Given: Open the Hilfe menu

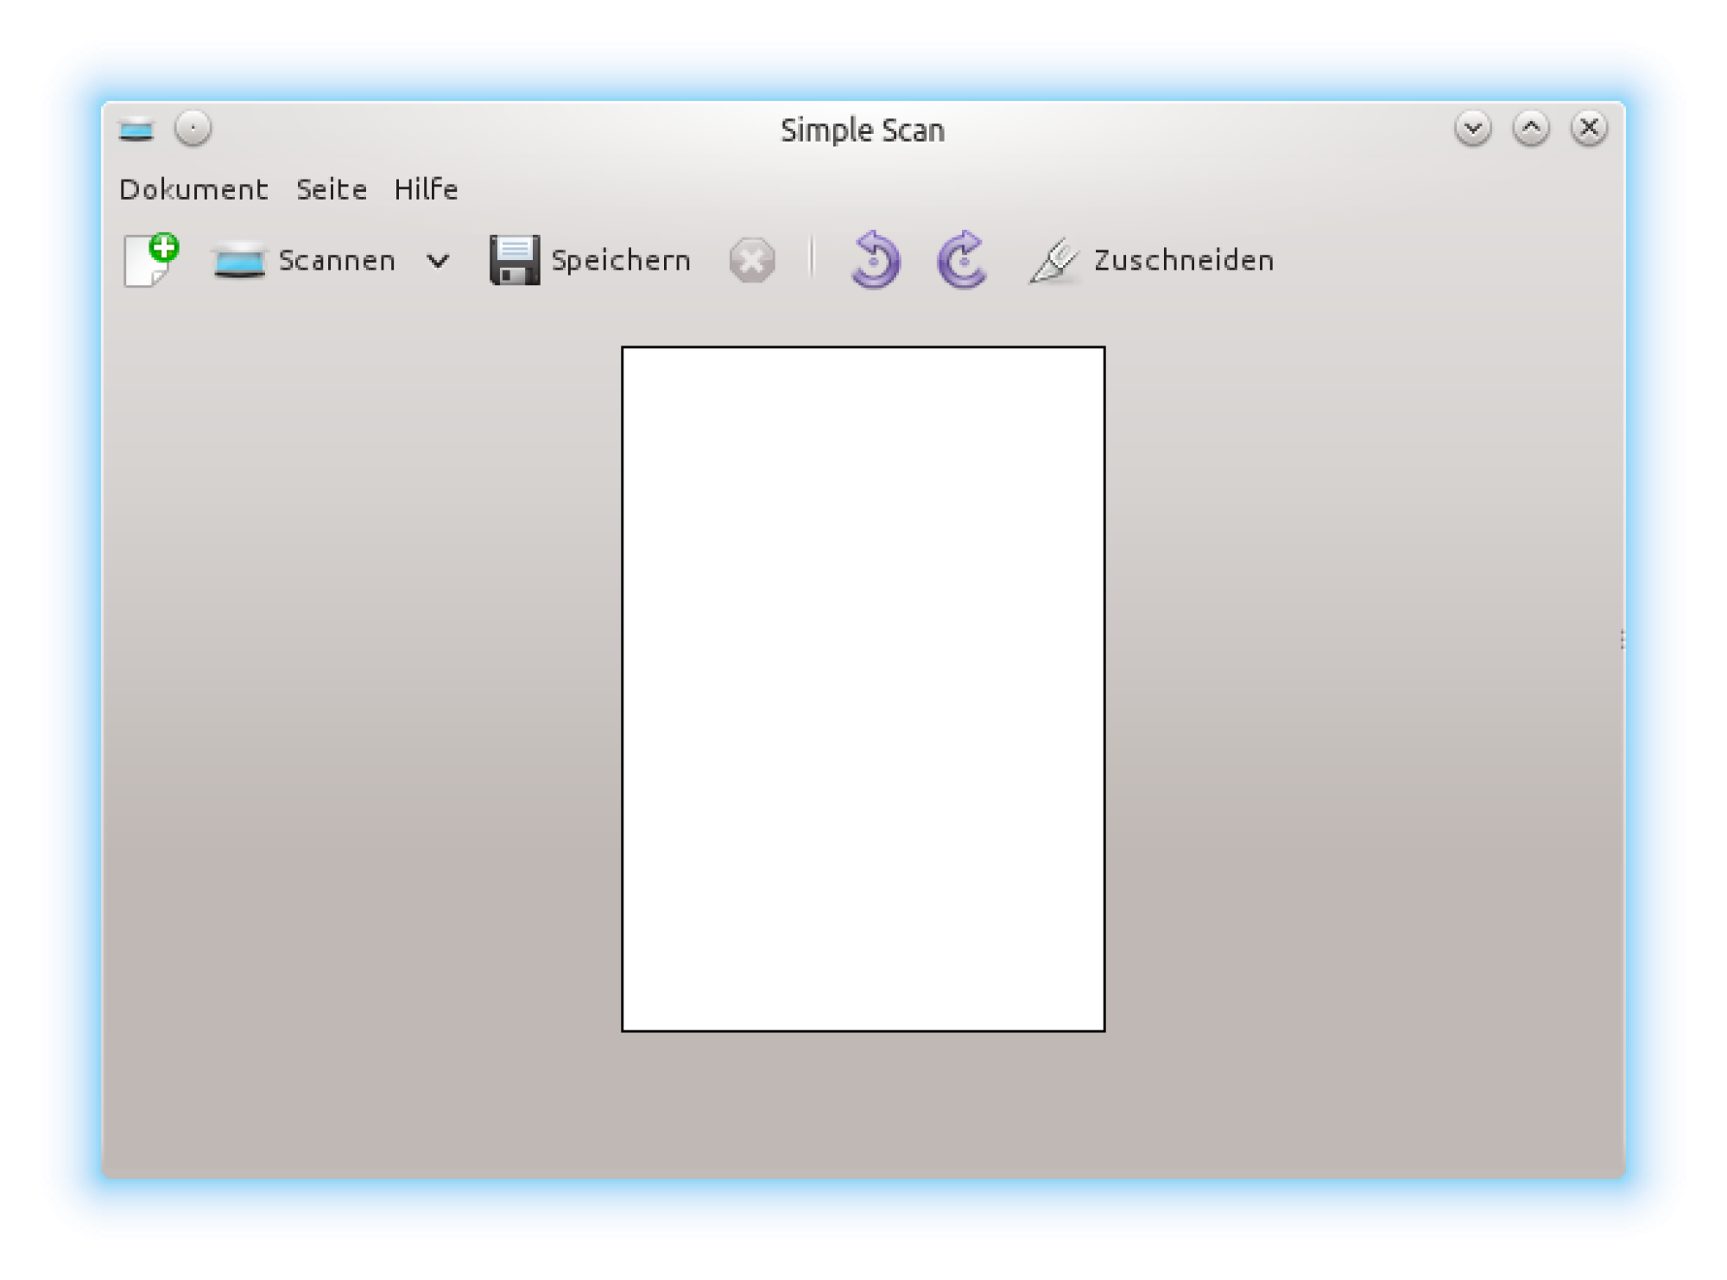Looking at the screenshot, I should click(426, 189).
